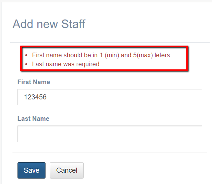
Task: Focus the empty Last Name input field
Action: click(x=110, y=134)
